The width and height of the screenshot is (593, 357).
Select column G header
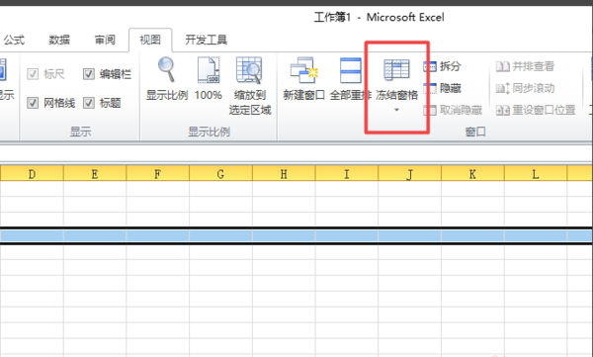point(220,173)
